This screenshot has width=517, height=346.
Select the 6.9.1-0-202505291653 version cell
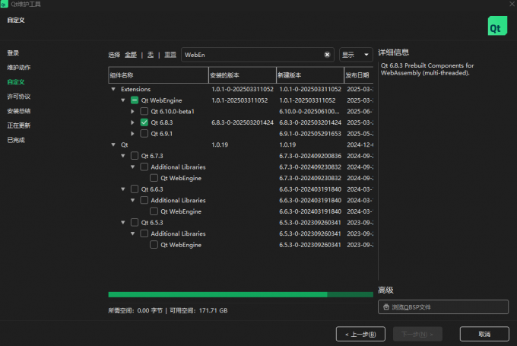coord(310,134)
